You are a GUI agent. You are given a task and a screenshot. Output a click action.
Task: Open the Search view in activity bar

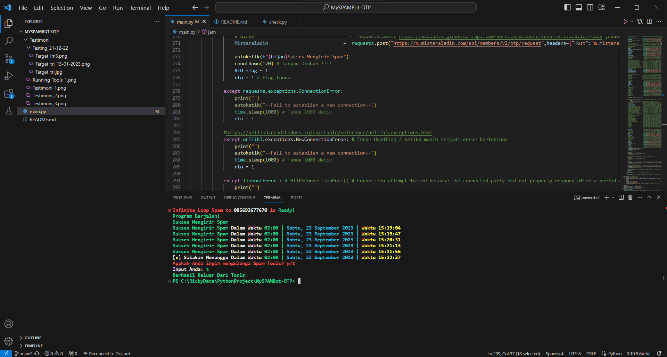9,41
